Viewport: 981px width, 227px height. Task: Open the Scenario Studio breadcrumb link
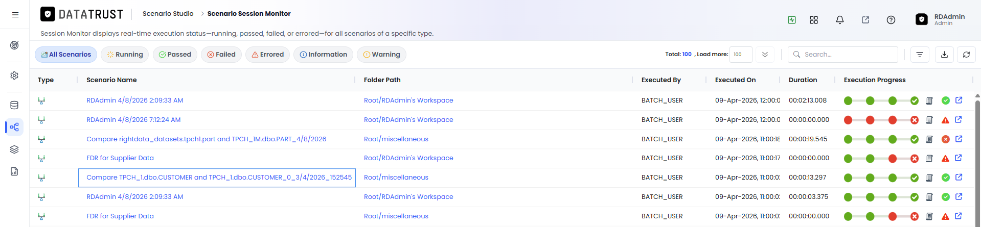[x=168, y=14]
